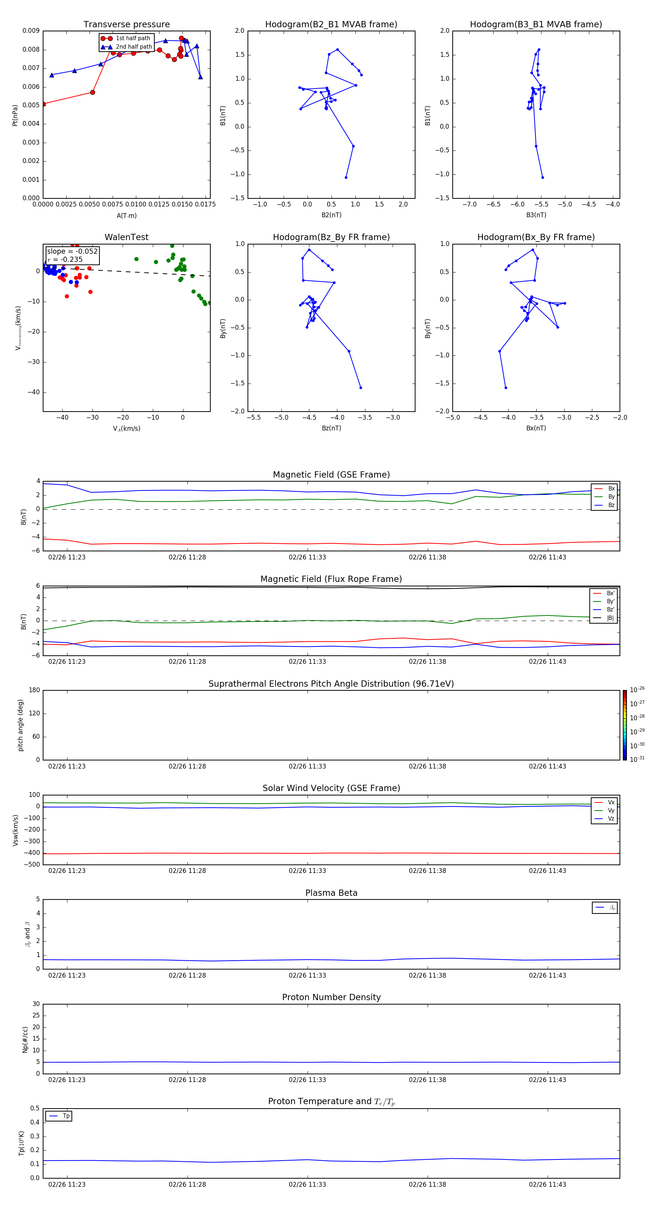Click the 'Pt(nPa)' y-axis label
The height and width of the screenshot is (1217, 663).
tap(15, 115)
